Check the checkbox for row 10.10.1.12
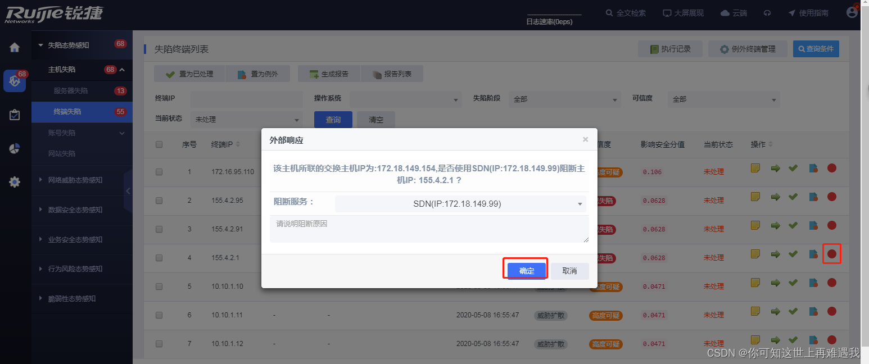The width and height of the screenshot is (869, 364). (x=159, y=344)
